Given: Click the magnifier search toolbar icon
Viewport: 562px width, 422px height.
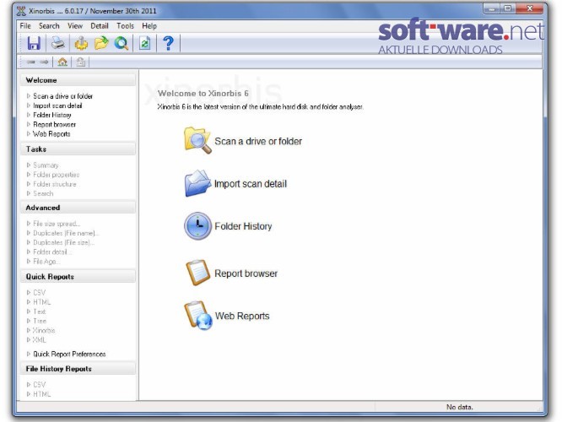Looking at the screenshot, I should [x=122, y=43].
